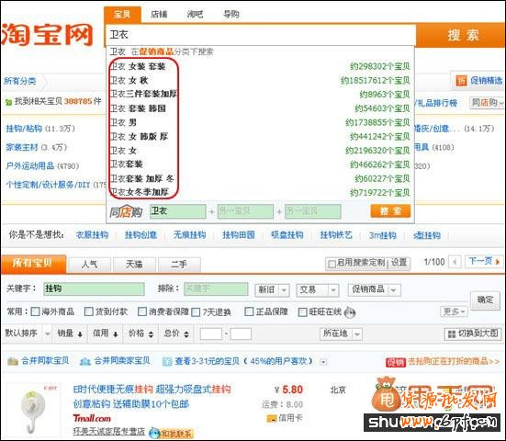Go to 下一页 next page

483,261
